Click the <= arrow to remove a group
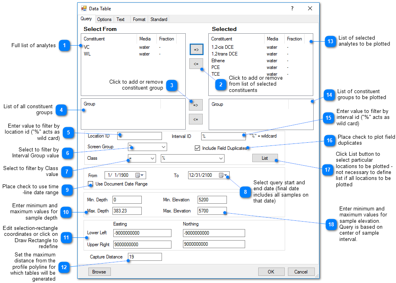 [196, 119]
